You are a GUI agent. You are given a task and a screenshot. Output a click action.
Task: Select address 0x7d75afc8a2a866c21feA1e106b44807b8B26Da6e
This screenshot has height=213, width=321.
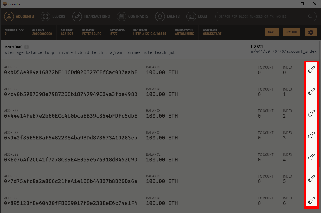[71, 181]
